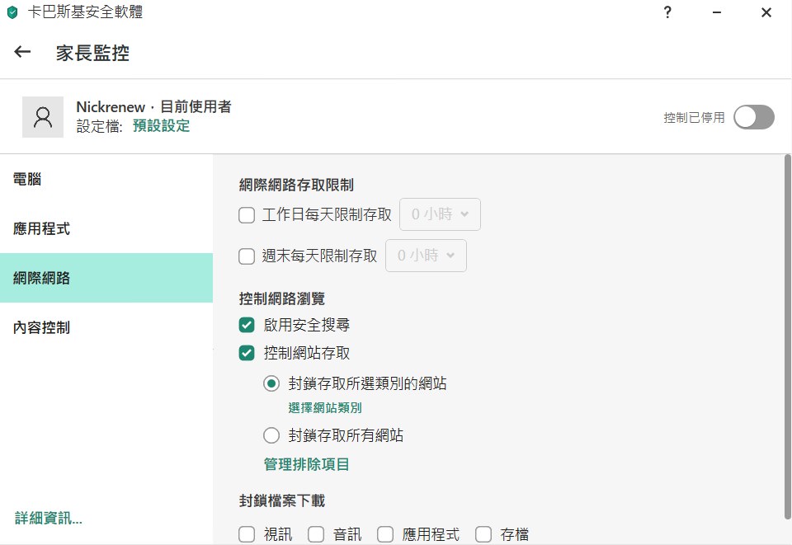792x545 pixels.
Task: Open the weekend 0 小時 dropdown
Action: click(426, 256)
